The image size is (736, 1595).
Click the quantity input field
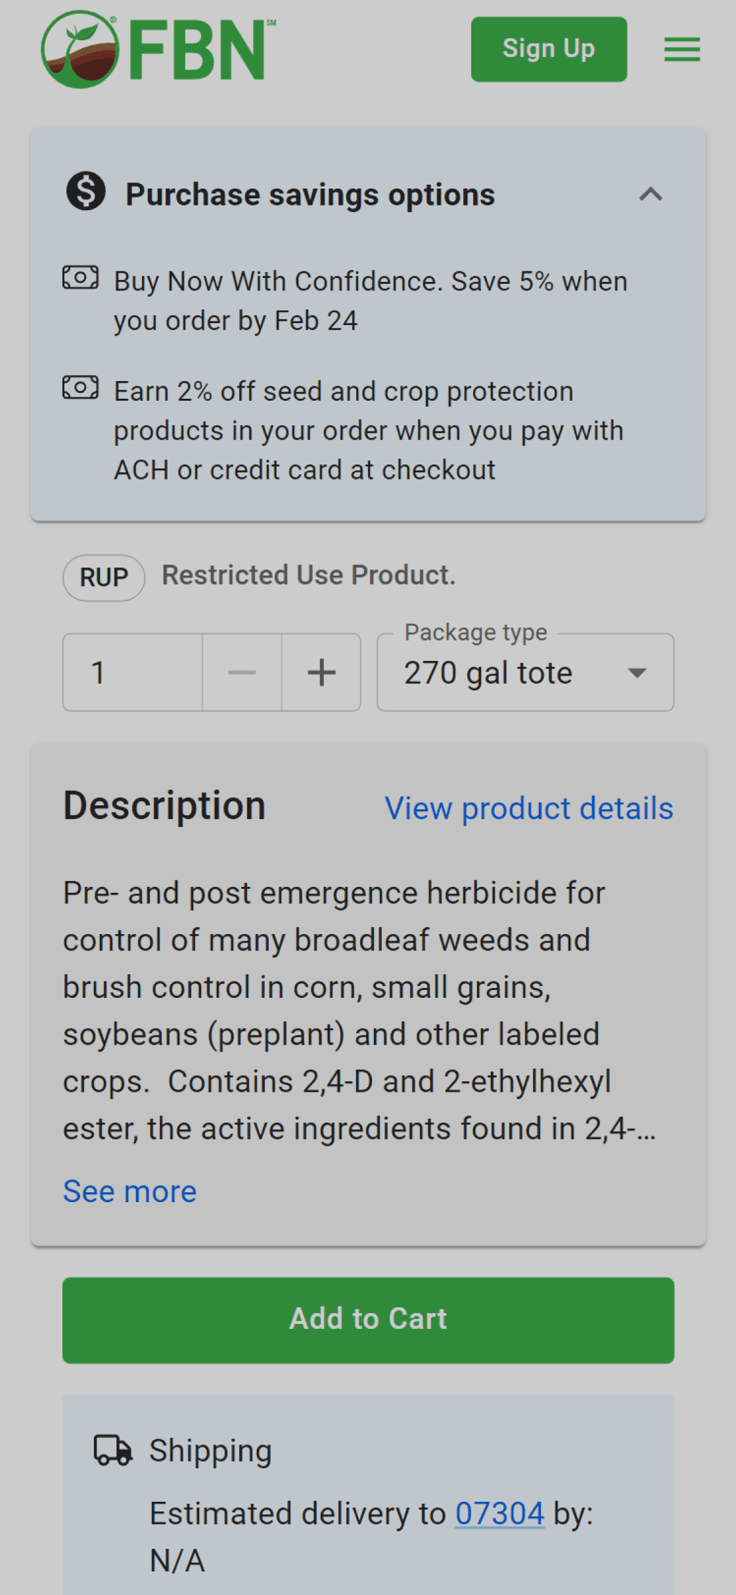[x=132, y=672]
